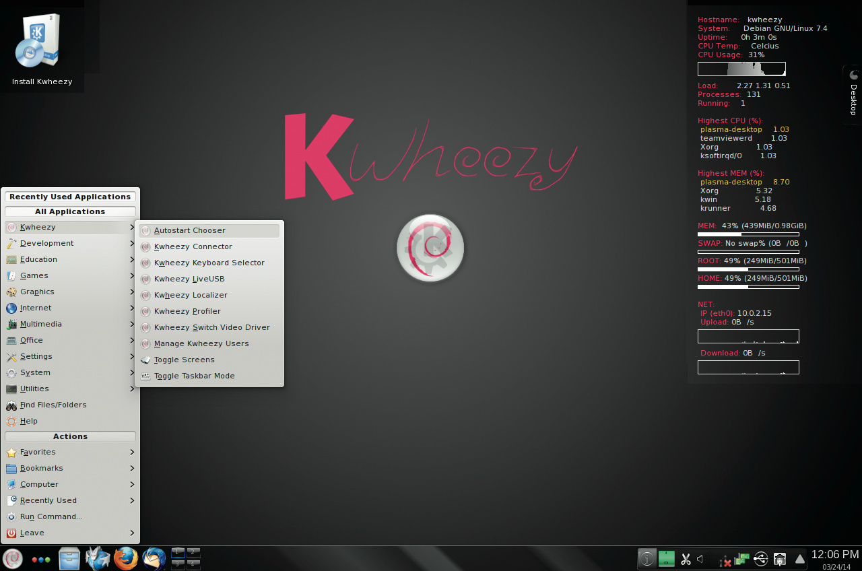Expand the Internet submenu arrow
862x571 pixels.
133,308
